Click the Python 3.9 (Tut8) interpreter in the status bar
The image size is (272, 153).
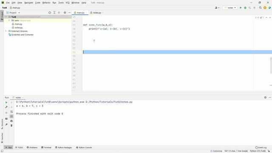[258, 151]
